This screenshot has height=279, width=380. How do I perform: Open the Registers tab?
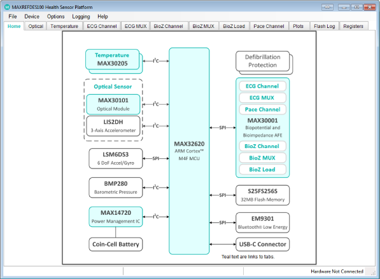pos(353,26)
